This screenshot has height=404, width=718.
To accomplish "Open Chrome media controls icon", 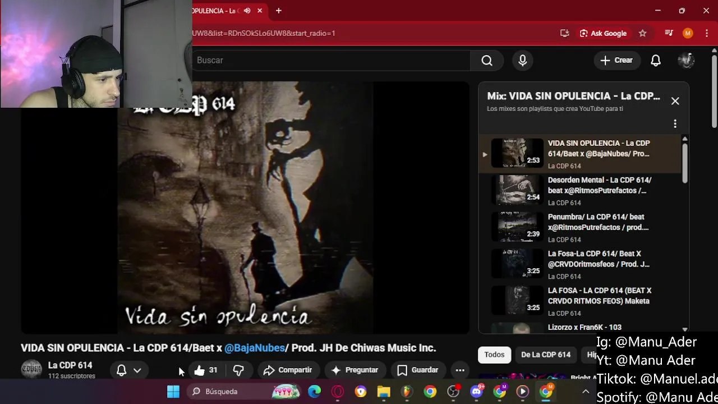I will 669,33.
